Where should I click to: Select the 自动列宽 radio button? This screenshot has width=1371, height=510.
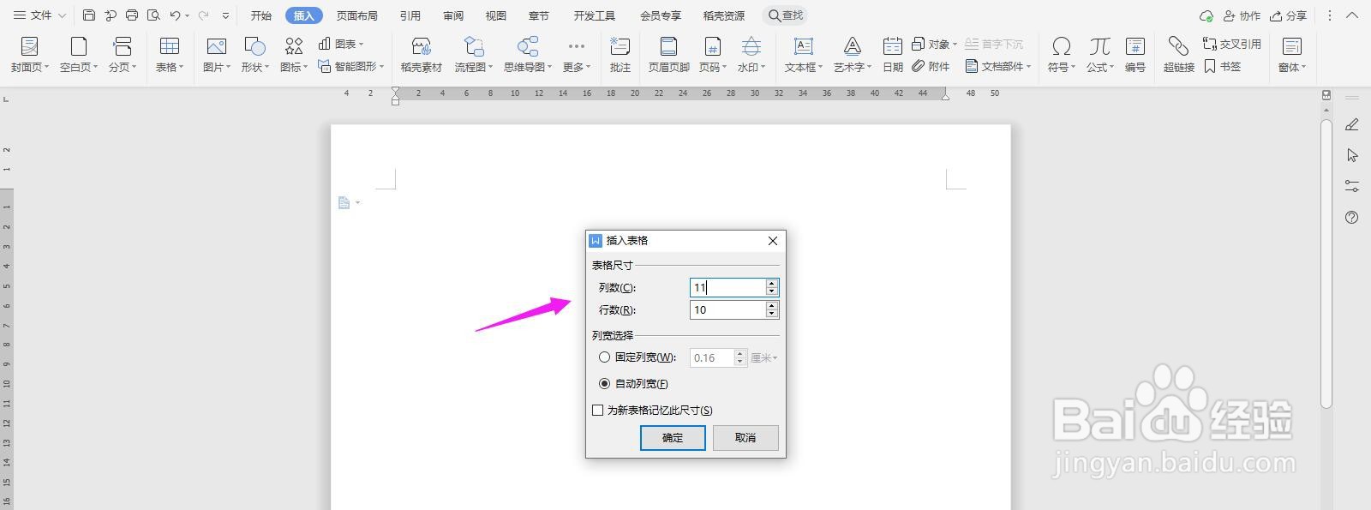[x=605, y=384]
